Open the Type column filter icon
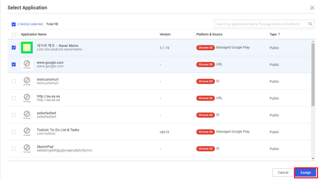The image size is (322, 179). pos(279,34)
